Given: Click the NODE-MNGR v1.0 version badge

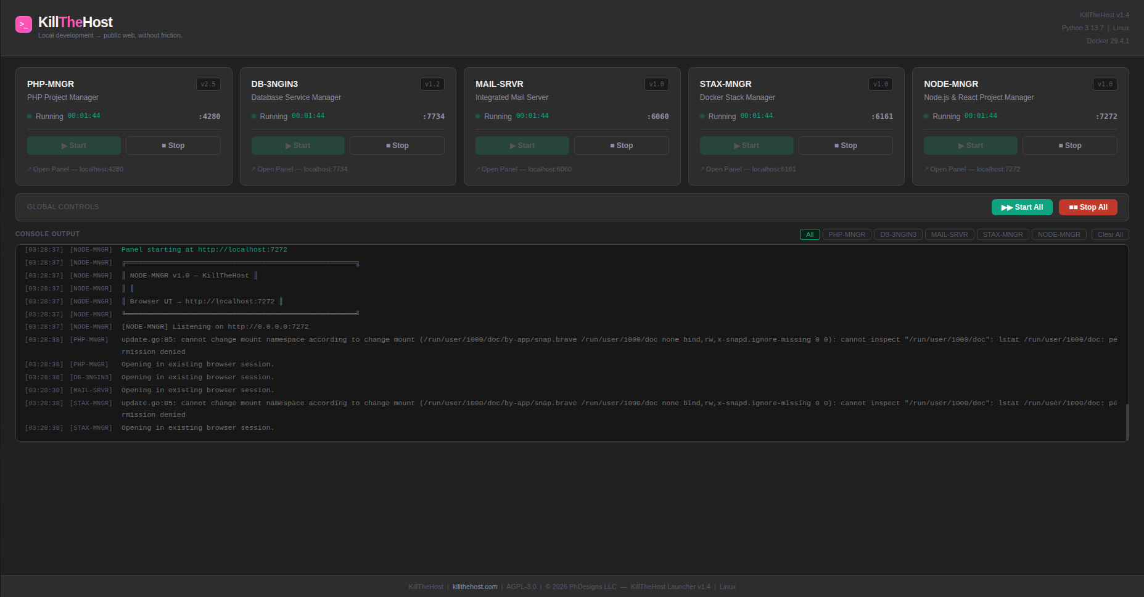Looking at the screenshot, I should click(x=1105, y=84).
